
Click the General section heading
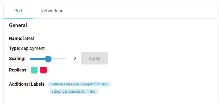(x=18, y=25)
